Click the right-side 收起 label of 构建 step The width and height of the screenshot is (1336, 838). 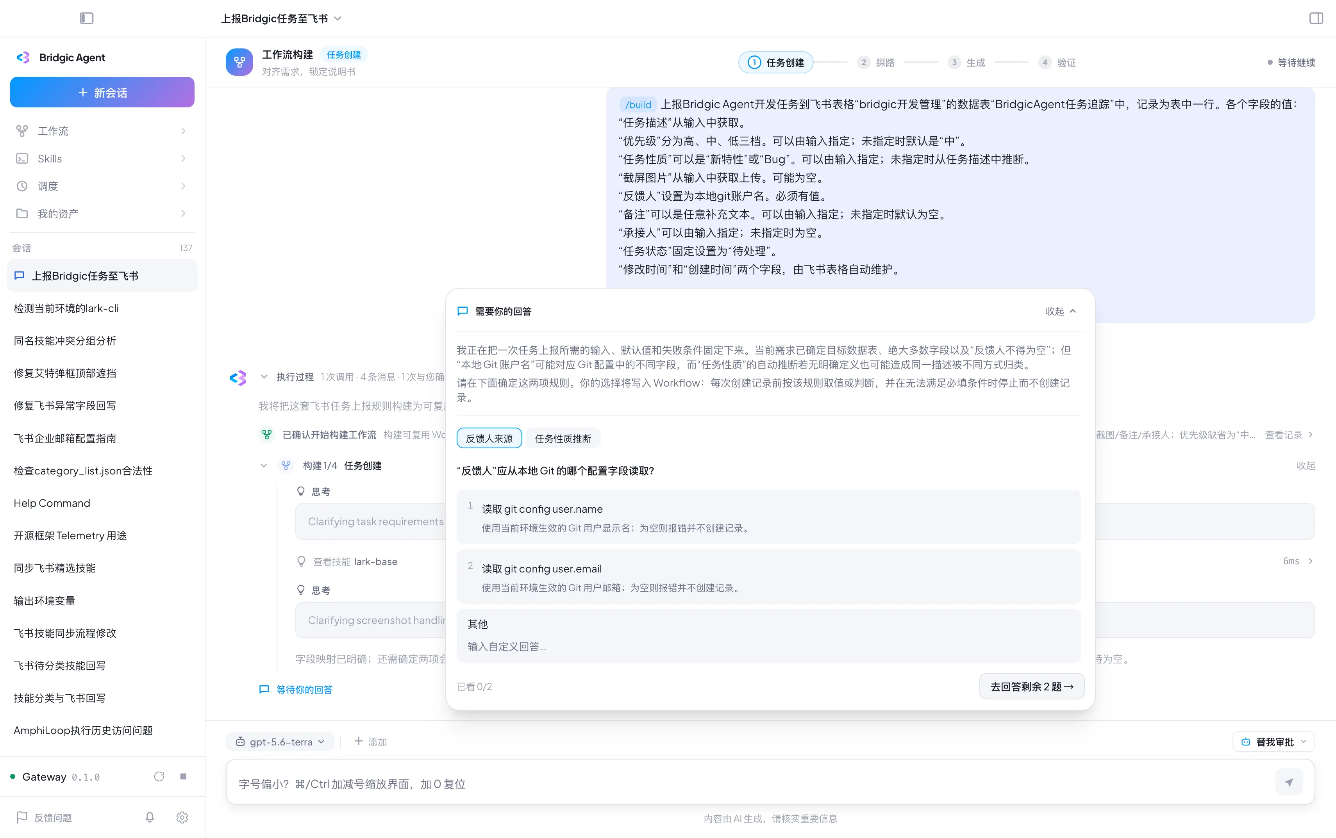tap(1306, 465)
